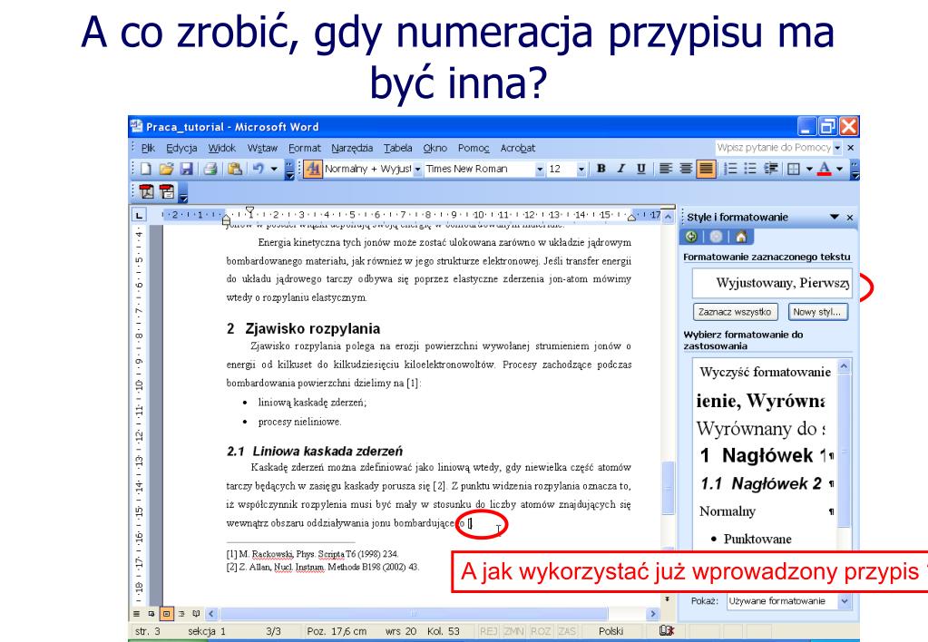Image resolution: width=928 pixels, height=642 pixels.
Task: Close the Style i formatowanie task pane
Action: click(850, 217)
